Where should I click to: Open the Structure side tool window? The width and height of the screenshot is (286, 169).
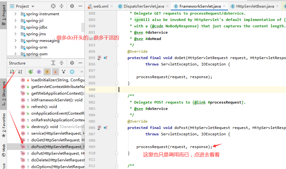click(4, 94)
